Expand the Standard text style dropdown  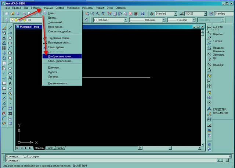[175, 13]
